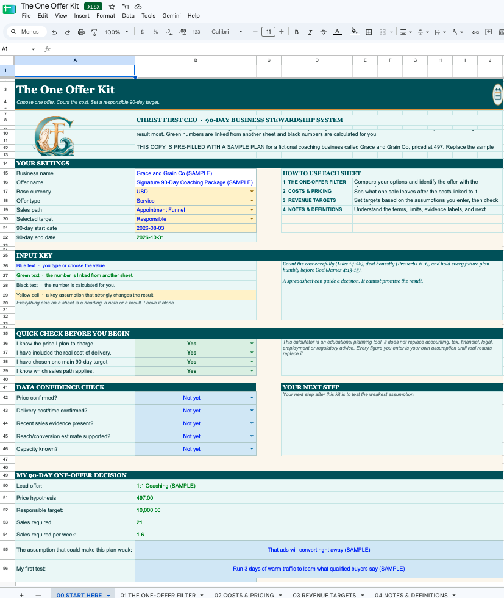
Task: Click the Undo icon in toolbar
Action: 54,32
